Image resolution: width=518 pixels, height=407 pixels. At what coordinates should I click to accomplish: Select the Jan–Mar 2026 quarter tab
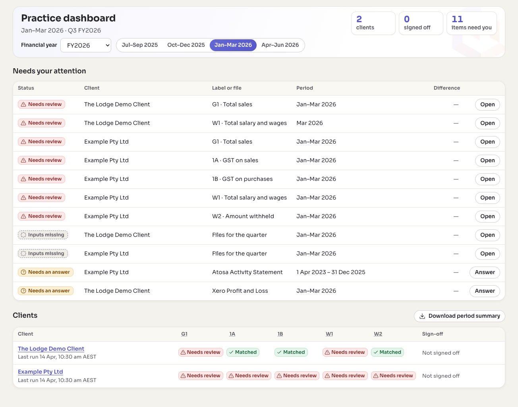(233, 45)
